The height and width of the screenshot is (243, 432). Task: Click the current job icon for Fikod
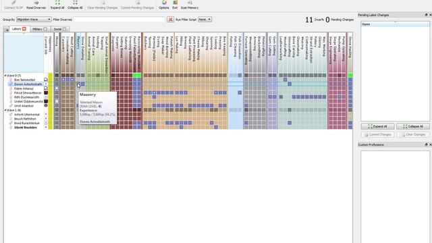(x=46, y=92)
